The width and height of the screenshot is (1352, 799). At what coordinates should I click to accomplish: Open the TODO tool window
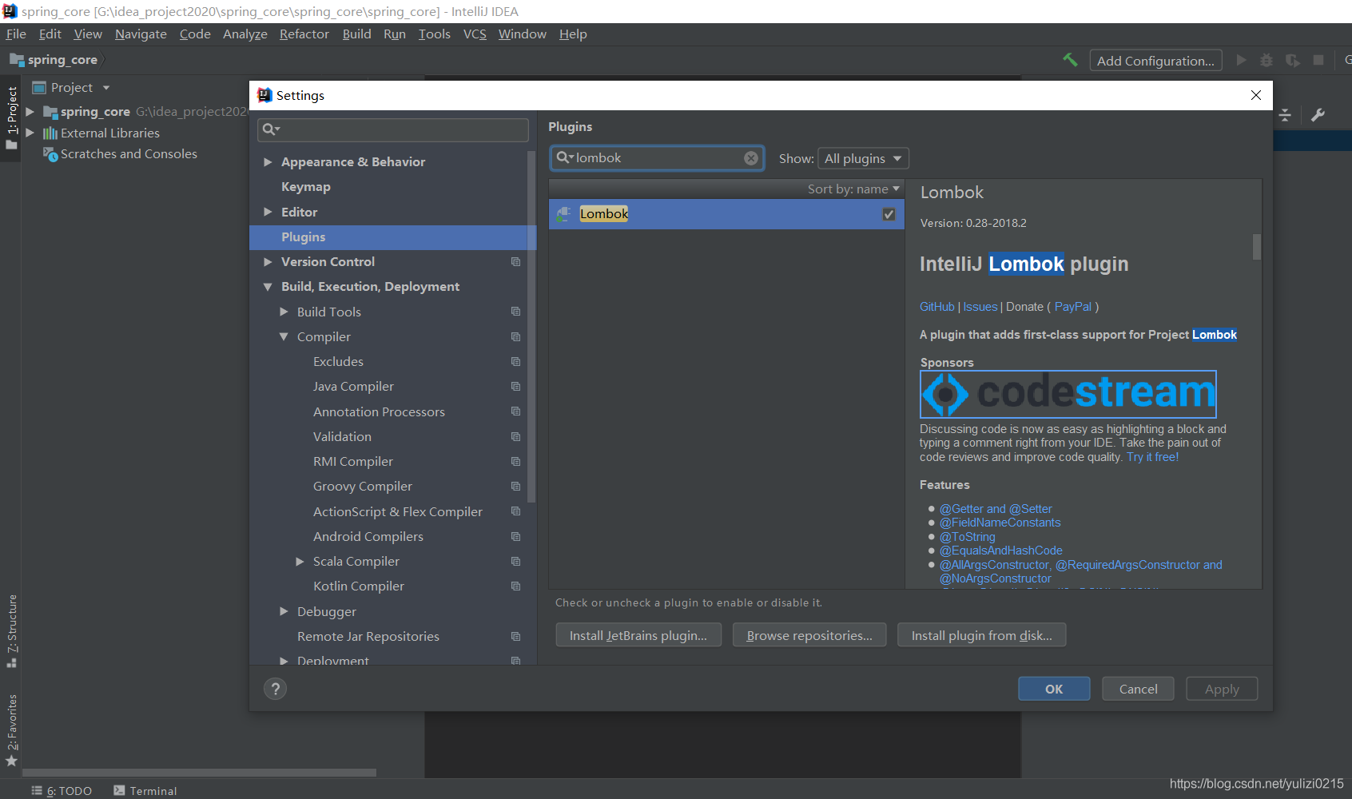point(62,790)
